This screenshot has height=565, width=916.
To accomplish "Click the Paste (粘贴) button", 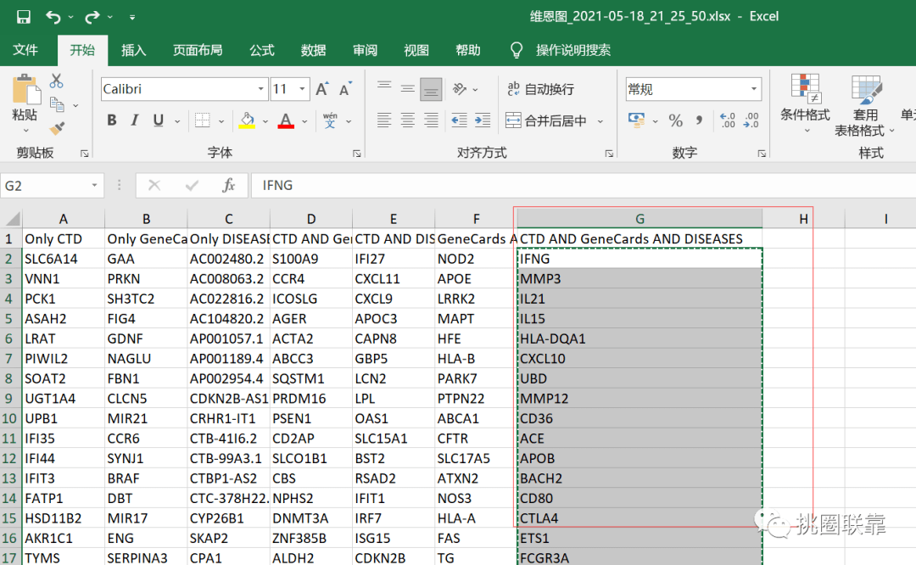I will point(25,100).
